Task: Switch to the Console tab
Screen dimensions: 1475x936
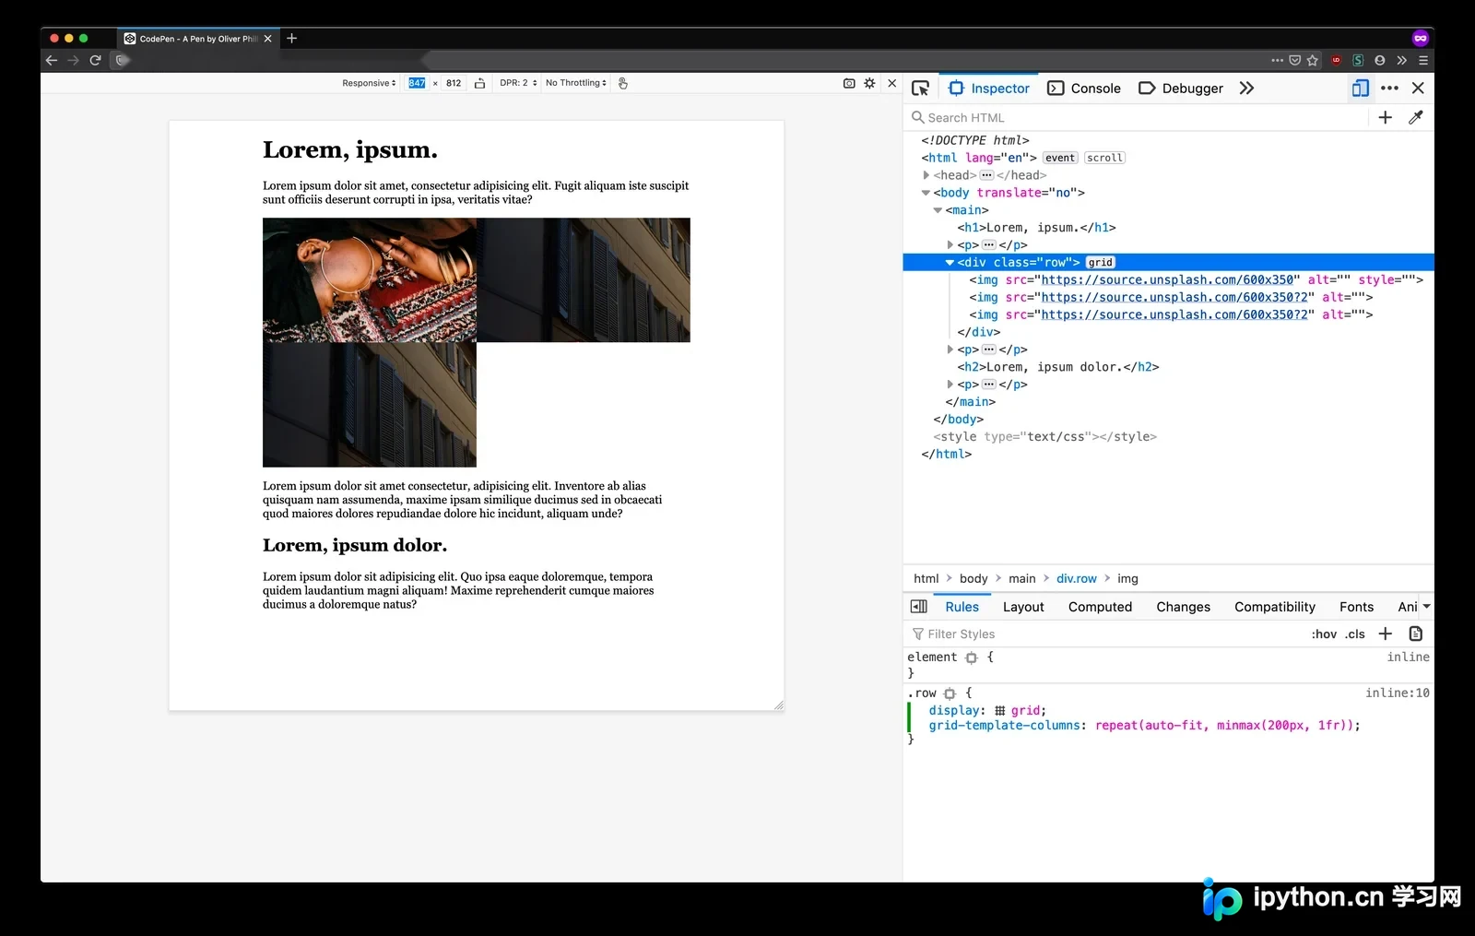Action: click(1084, 89)
